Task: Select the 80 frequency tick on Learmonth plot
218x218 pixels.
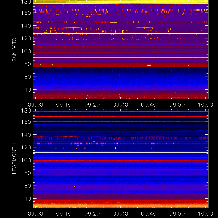Action: (x=28, y=173)
